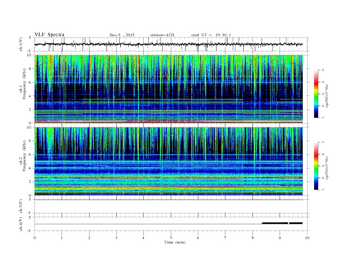Click the "-7" tick on ch.1 colorbar

tap(322, 118)
